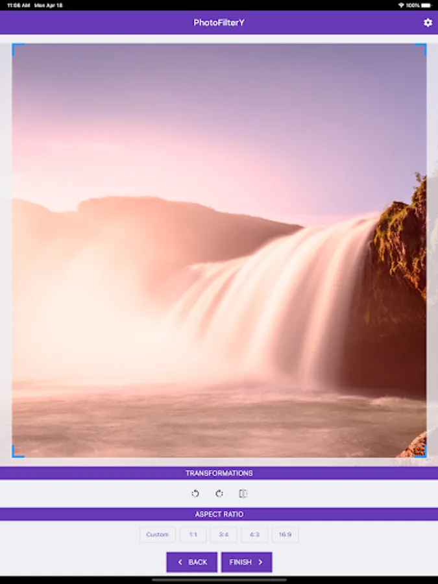The width and height of the screenshot is (438, 584).
Task: Select the Custom aspect ratio
Action: (157, 535)
